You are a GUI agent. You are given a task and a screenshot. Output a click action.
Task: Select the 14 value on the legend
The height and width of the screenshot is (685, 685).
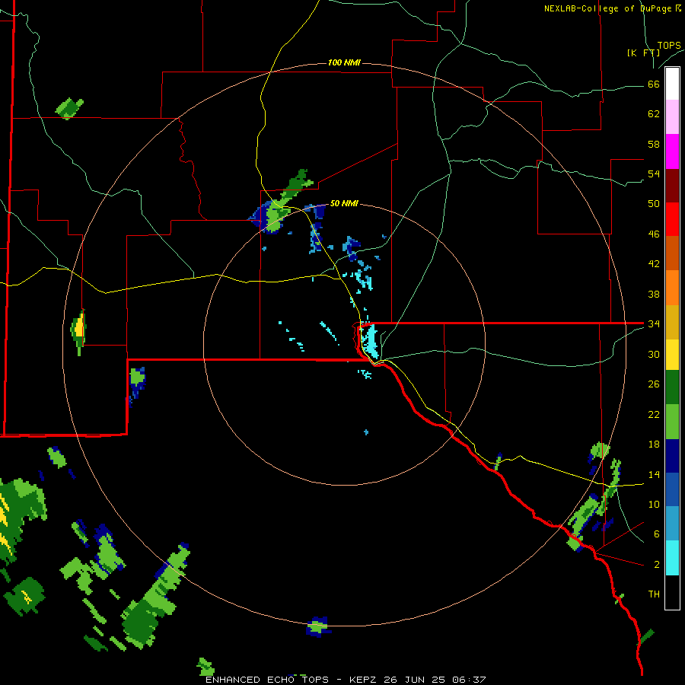coord(654,474)
